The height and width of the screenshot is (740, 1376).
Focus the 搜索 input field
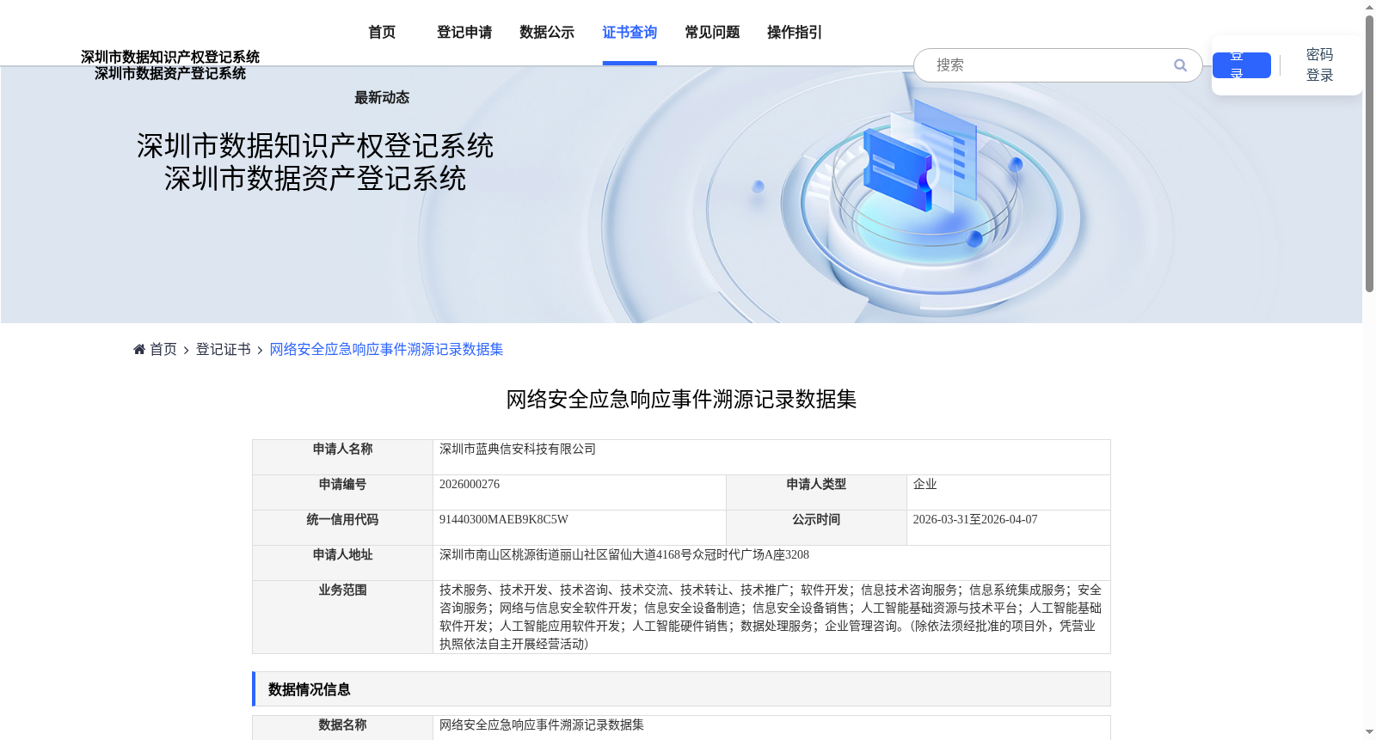coord(1049,65)
